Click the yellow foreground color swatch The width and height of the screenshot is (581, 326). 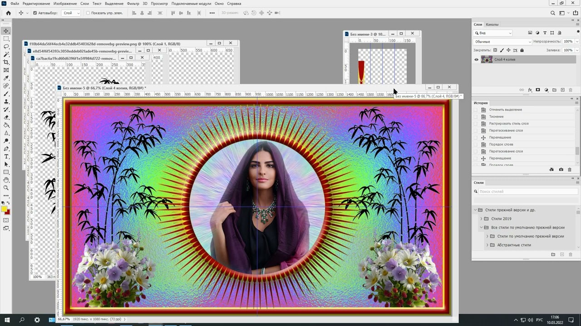click(4, 209)
